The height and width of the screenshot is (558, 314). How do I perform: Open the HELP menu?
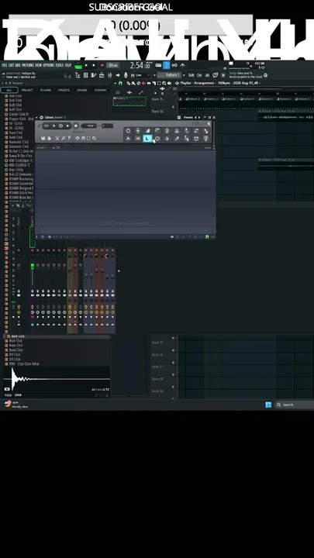point(67,65)
